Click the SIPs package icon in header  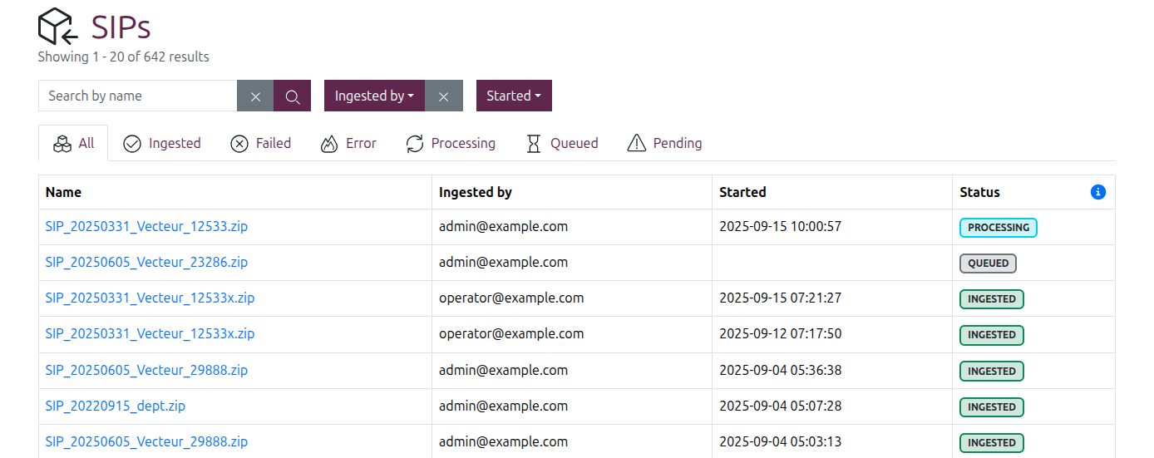[x=58, y=27]
